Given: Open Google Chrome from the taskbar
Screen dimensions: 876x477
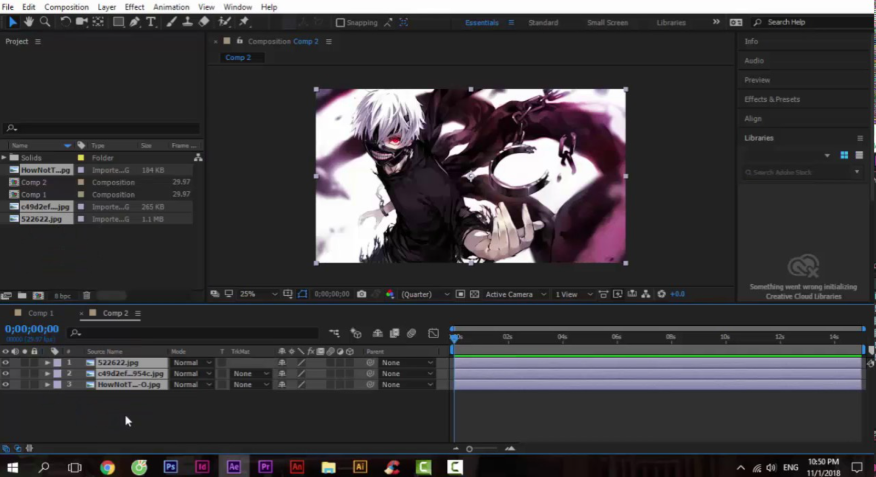Looking at the screenshot, I should point(107,467).
